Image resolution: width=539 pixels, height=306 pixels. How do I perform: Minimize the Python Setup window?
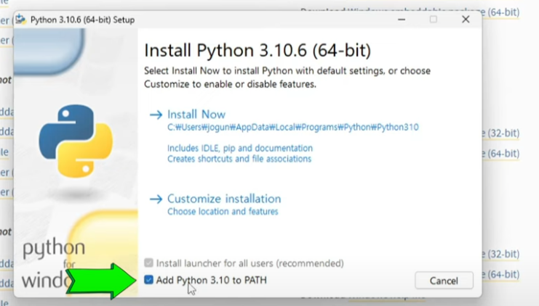[401, 19]
